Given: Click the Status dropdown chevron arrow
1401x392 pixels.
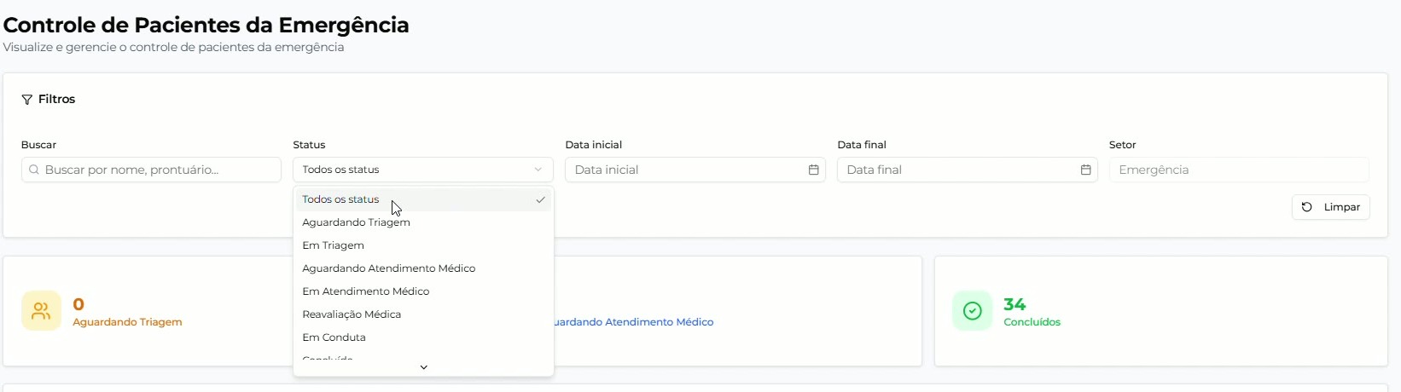Looking at the screenshot, I should (538, 170).
